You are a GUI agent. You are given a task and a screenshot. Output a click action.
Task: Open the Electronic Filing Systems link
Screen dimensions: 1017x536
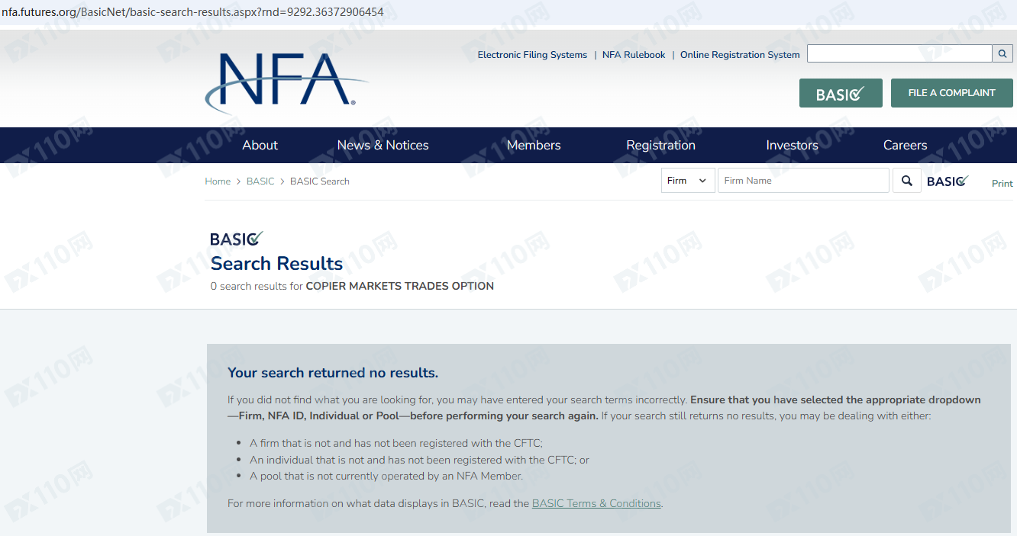point(532,55)
